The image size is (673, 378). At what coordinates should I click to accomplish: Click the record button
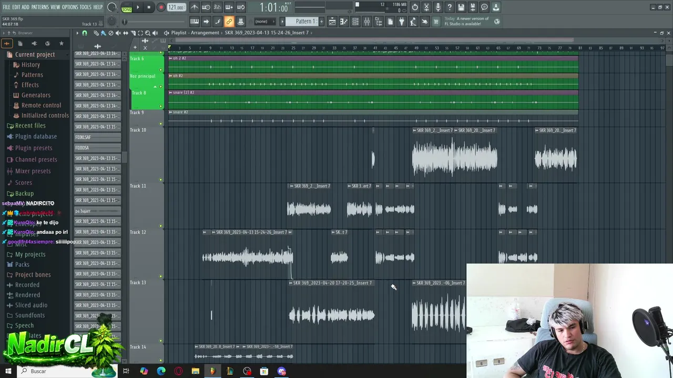tap(161, 7)
